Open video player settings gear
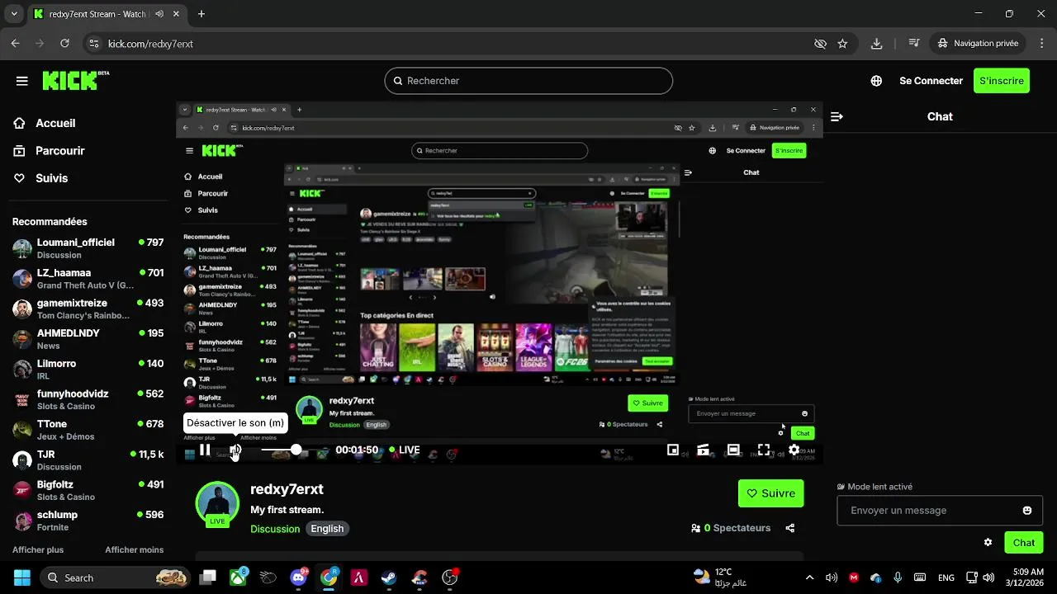Screen dimensions: 1057x594 (794, 450)
